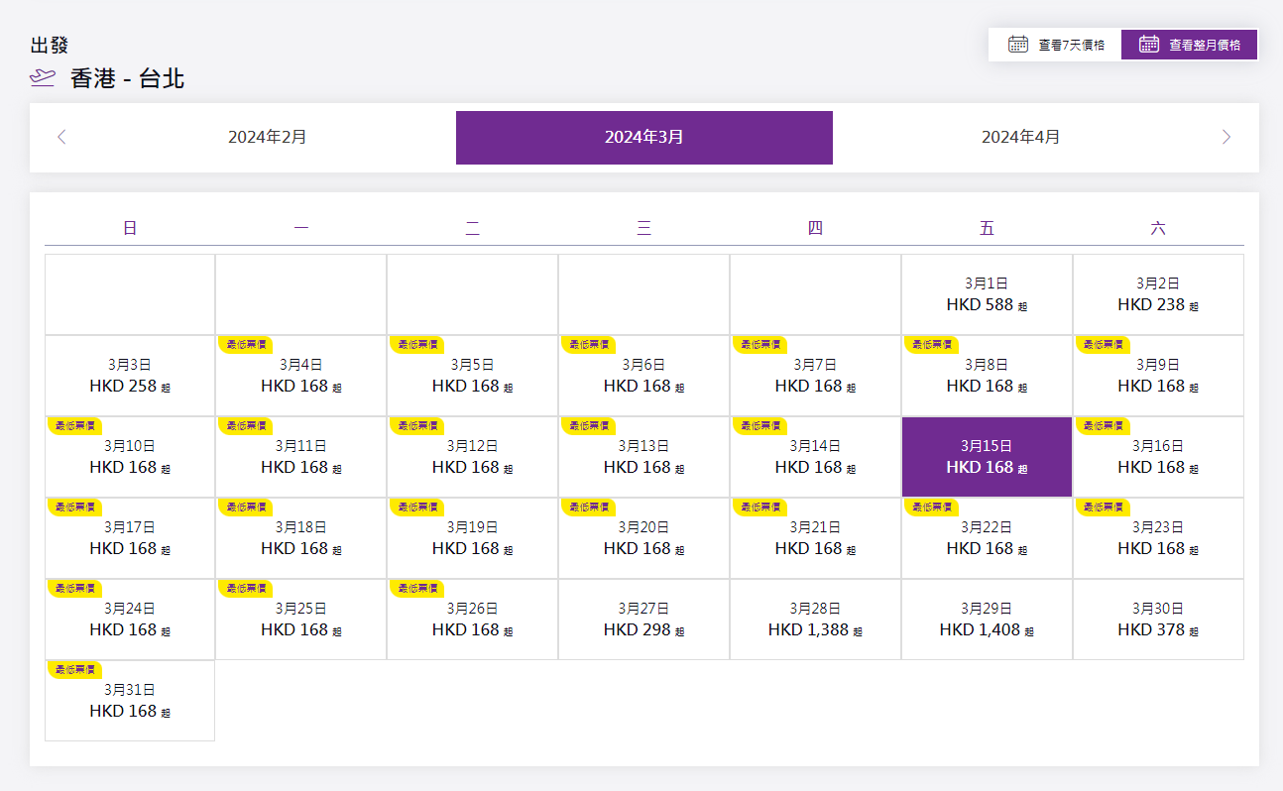Viewport: 1283px width, 791px height.
Task: Pick 3月15日 highlighted date cell
Action: tap(987, 457)
